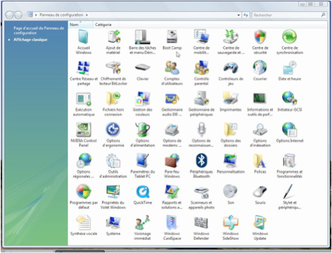Viewport: 332px width, 253px height.
Task: Open Barre des tâches et menu Démarrer
Action: [x=142, y=42]
